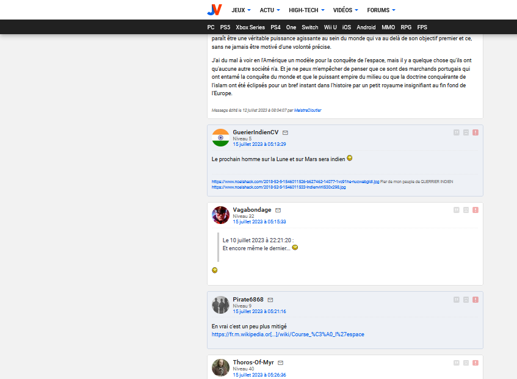
Task: Open the Wikipedia Course à l'espace link
Action: [288, 334]
